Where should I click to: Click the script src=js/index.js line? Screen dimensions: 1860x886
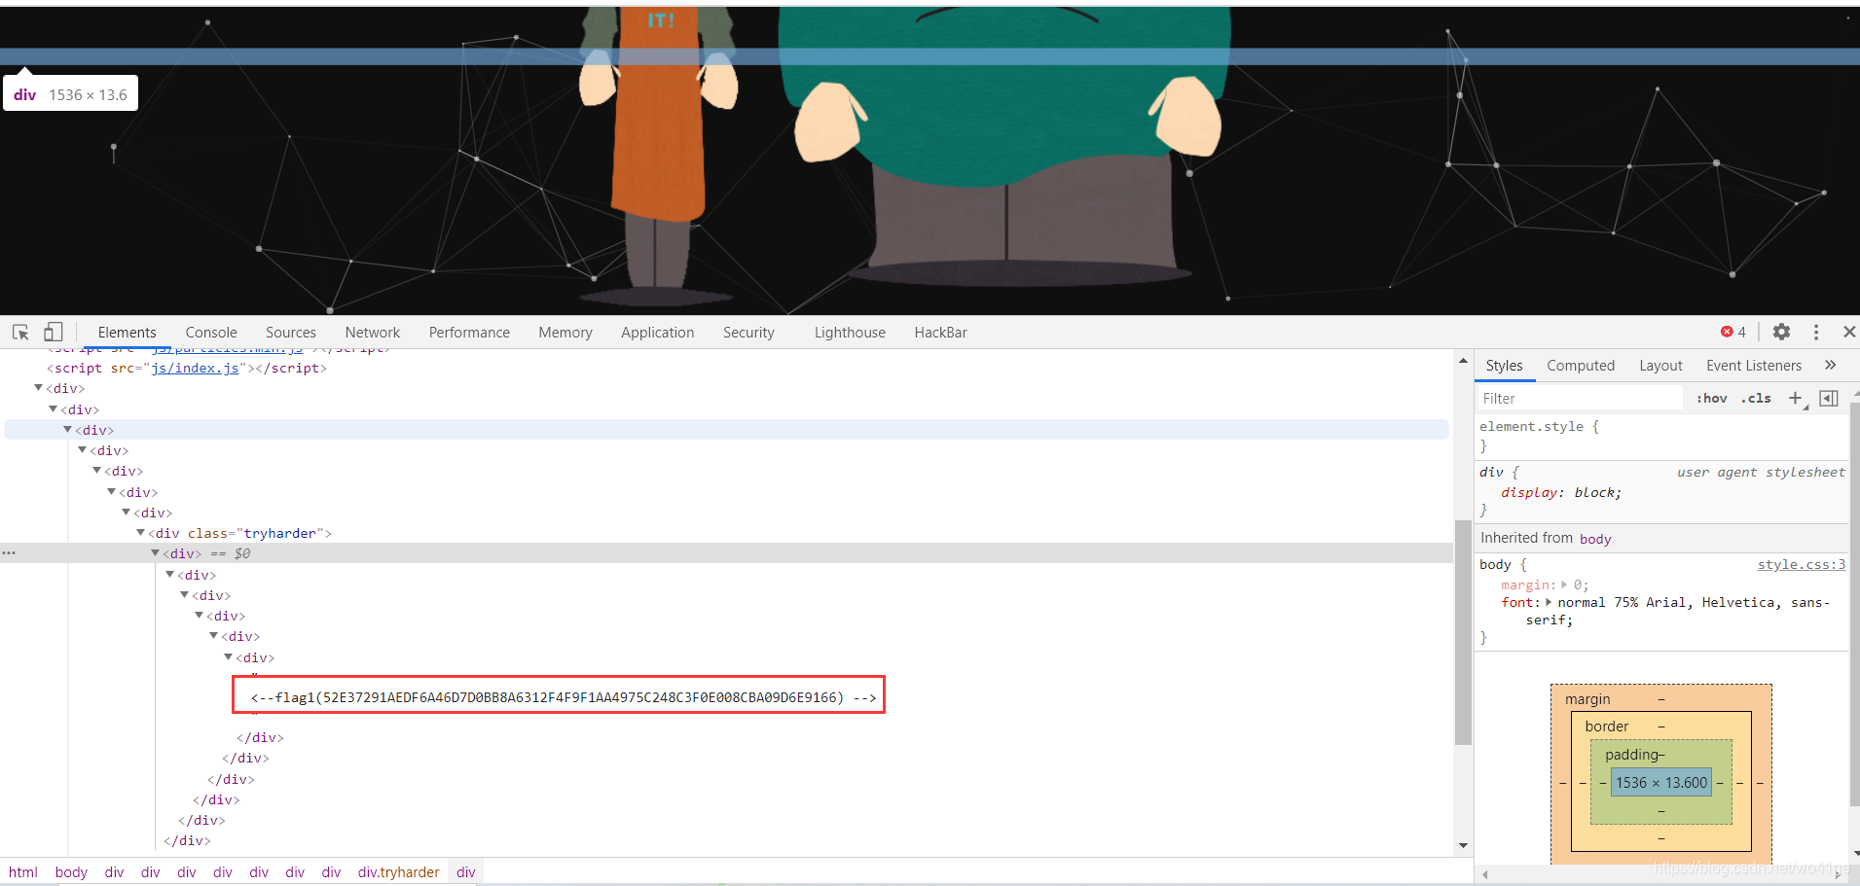tap(187, 369)
